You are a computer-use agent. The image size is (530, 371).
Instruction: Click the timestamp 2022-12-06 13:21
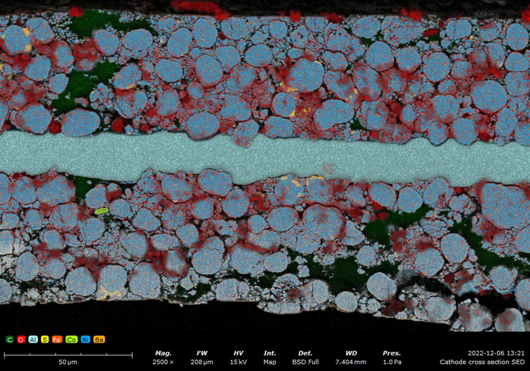click(x=496, y=353)
